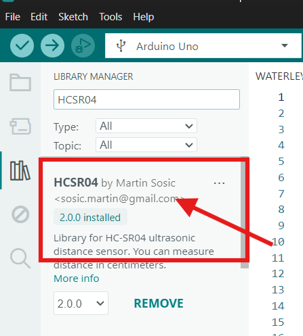303x336 pixels.
Task: Select the Library Manager books icon
Action: (20, 170)
